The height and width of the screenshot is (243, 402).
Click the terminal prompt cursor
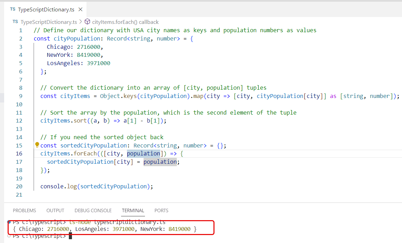(71, 236)
